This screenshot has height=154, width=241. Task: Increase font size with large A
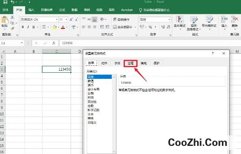click(71, 20)
